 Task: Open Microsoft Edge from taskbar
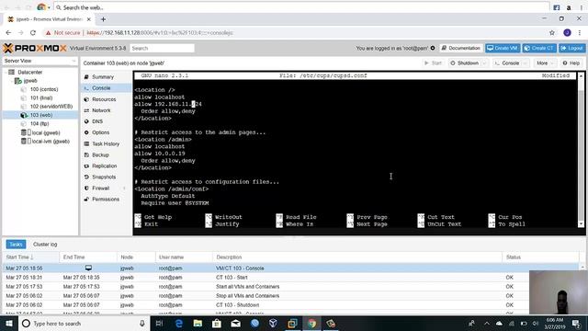[x=179, y=324]
